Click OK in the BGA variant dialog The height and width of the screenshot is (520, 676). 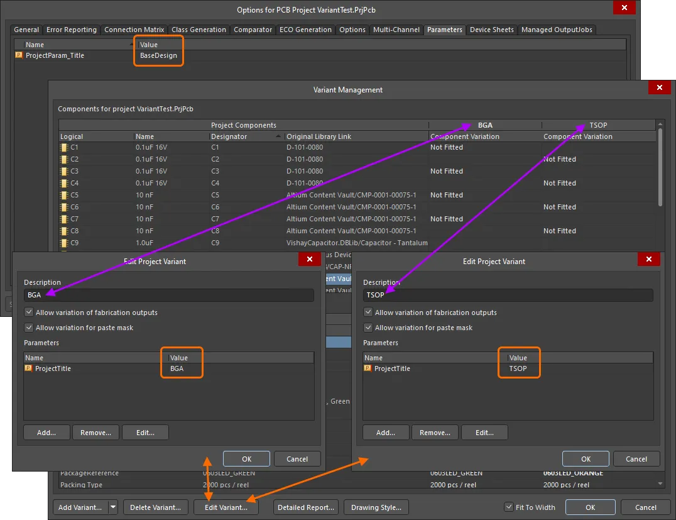(x=247, y=459)
